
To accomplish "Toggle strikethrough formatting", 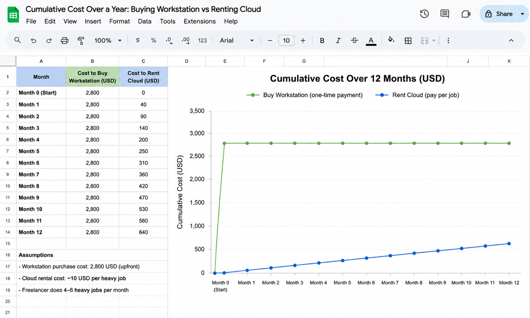I will tap(354, 41).
